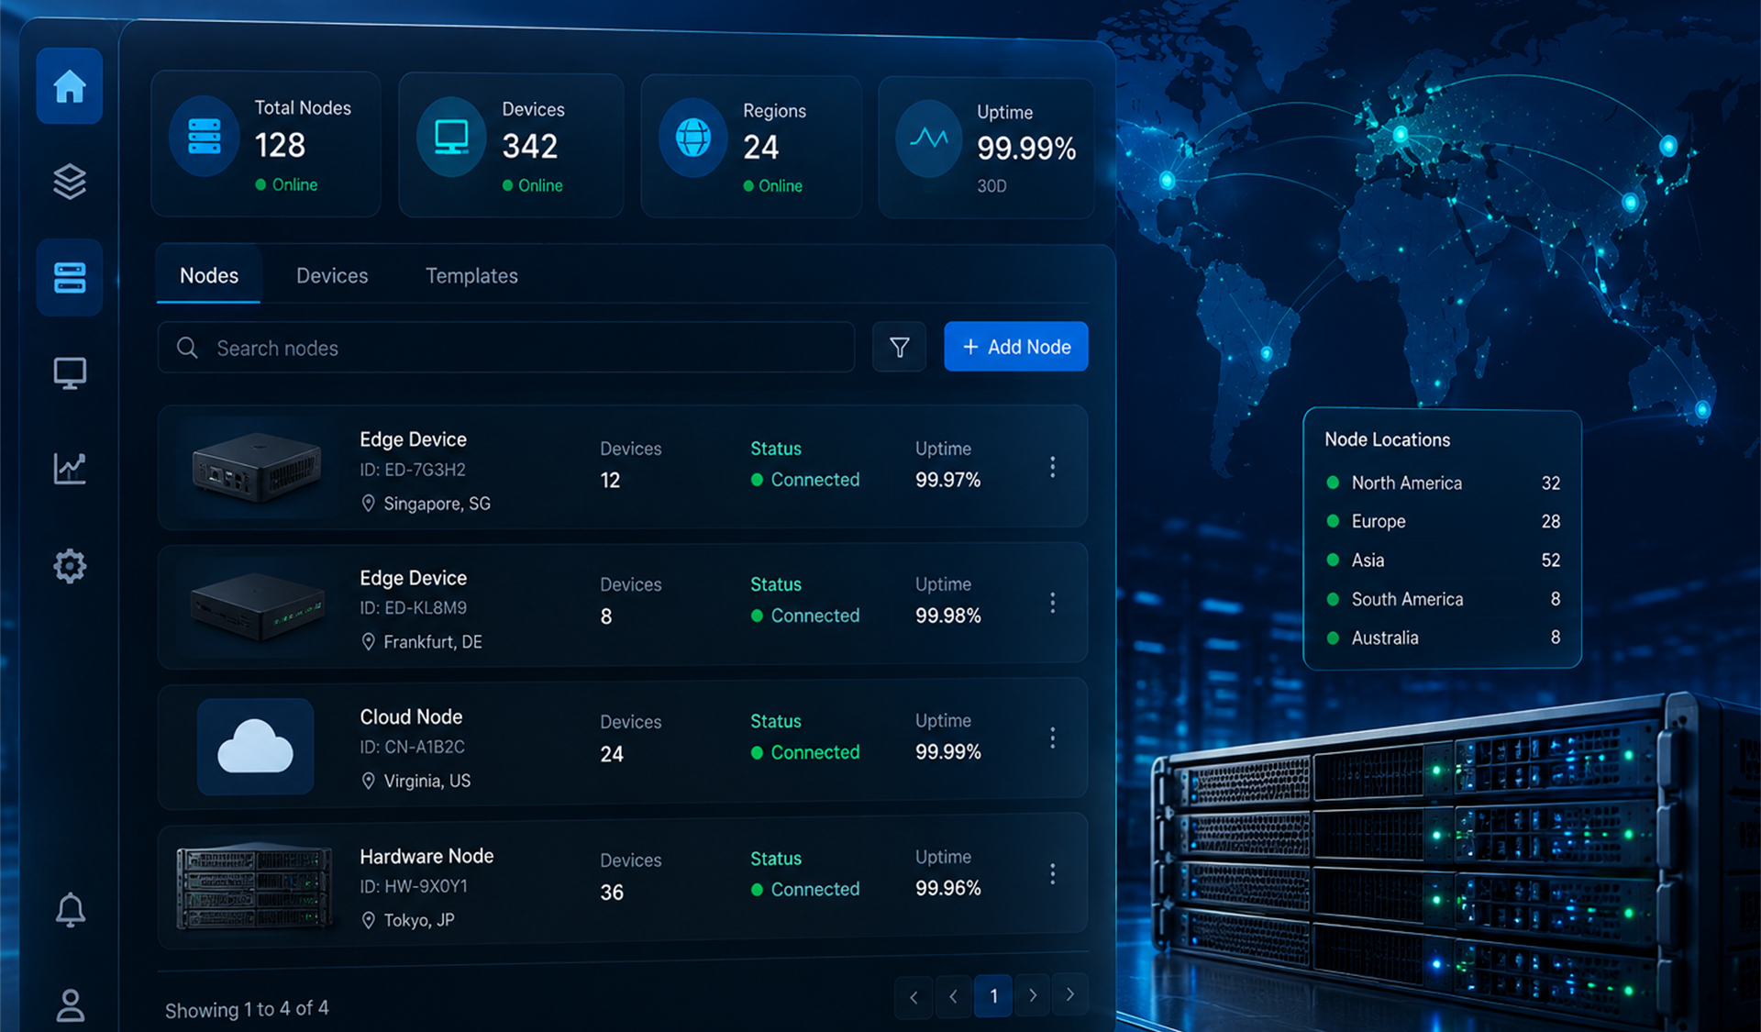Switch to the Nodes tab

click(x=209, y=275)
